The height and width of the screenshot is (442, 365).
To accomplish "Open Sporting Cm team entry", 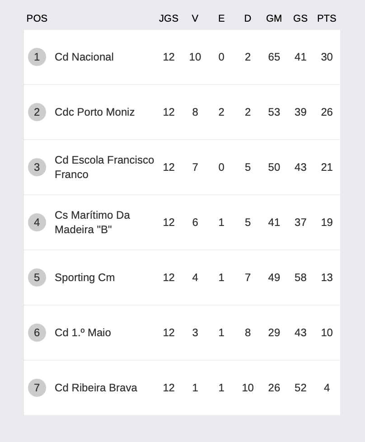I will [84, 277].
